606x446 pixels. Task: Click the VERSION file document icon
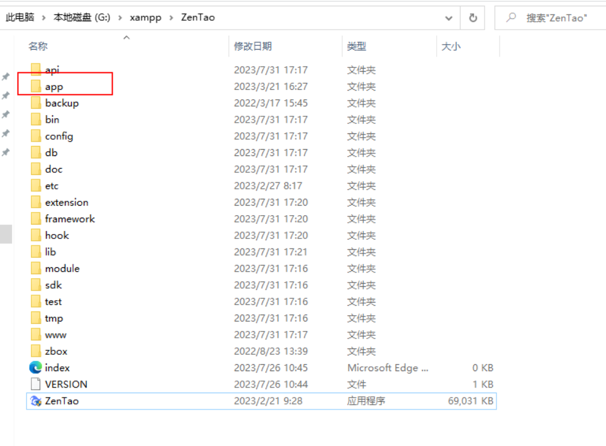[x=36, y=384]
